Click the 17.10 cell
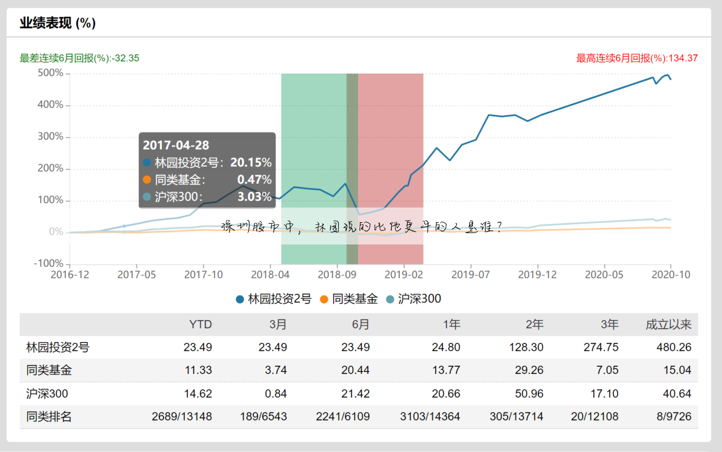This screenshot has width=722, height=452. 605,393
